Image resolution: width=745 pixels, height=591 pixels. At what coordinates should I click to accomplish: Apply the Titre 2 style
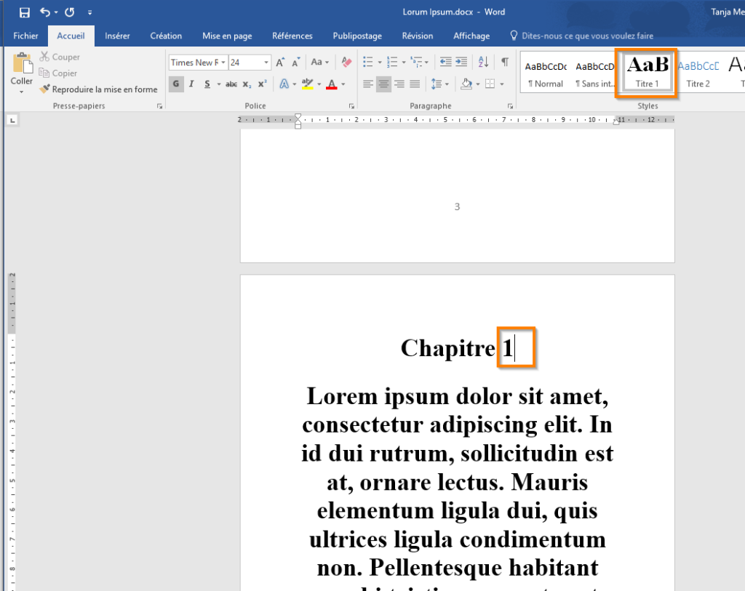pos(698,73)
